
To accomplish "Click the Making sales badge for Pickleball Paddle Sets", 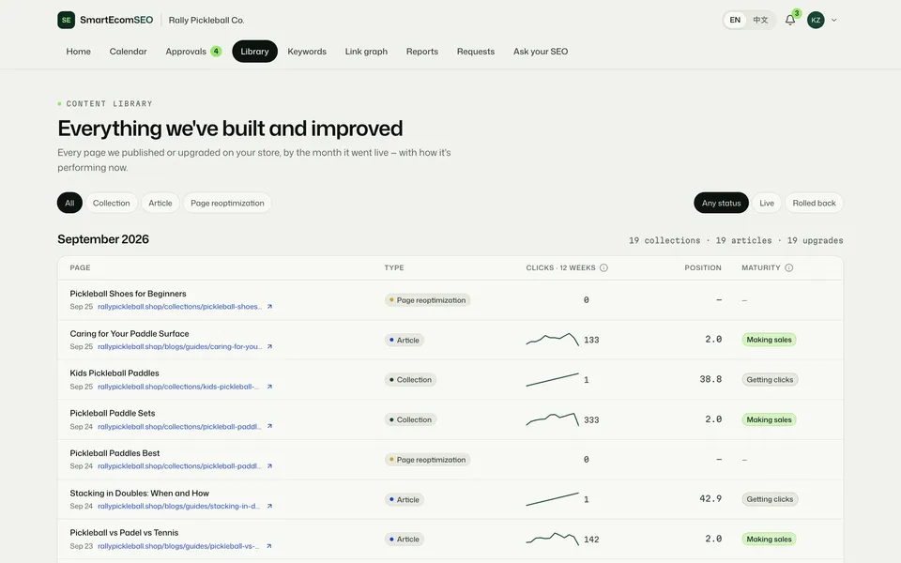I will (769, 420).
